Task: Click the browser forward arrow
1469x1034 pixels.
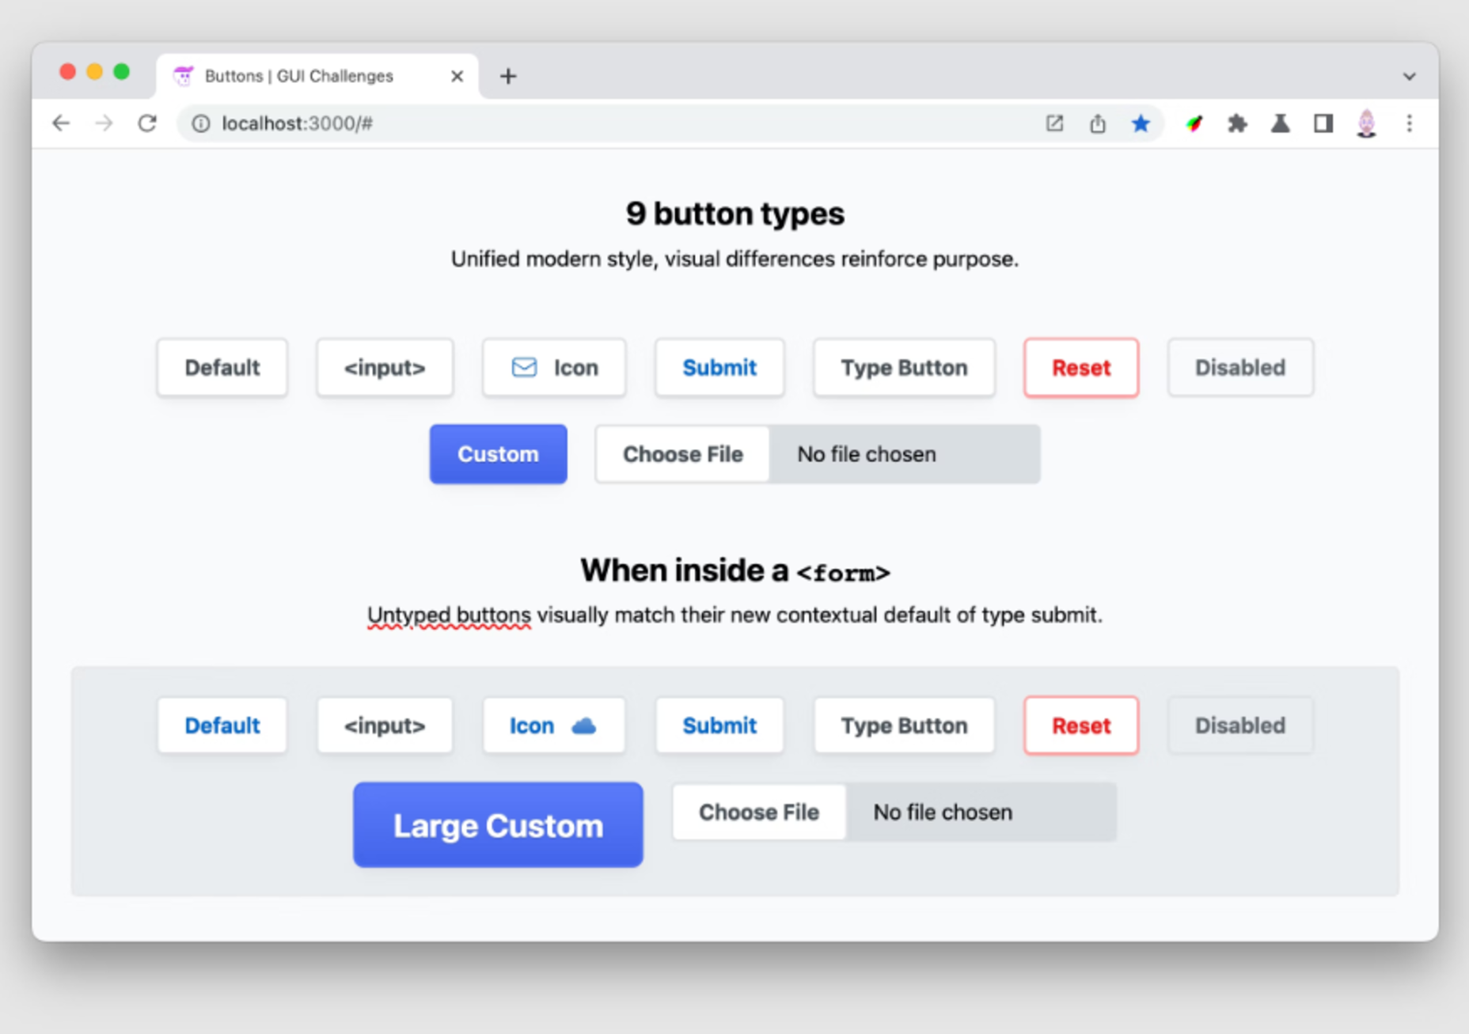Action: pyautogui.click(x=104, y=123)
